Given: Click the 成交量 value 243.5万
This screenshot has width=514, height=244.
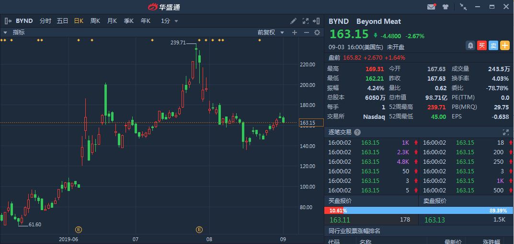Looking at the screenshot, I should 499,69.
